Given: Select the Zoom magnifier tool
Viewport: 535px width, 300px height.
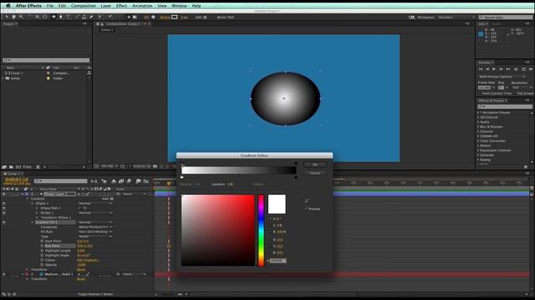Looking at the screenshot, I should point(21,17).
